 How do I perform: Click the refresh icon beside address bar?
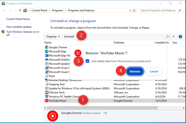tap(134, 10)
